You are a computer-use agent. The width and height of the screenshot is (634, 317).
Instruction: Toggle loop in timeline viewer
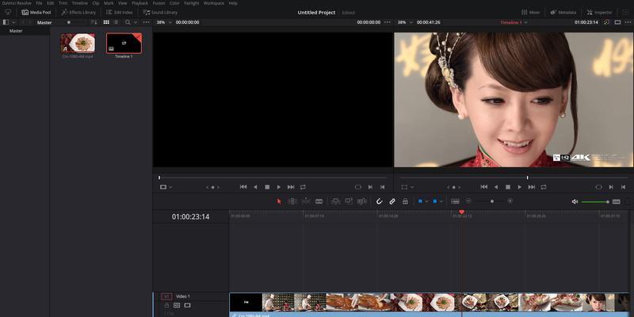(x=544, y=187)
